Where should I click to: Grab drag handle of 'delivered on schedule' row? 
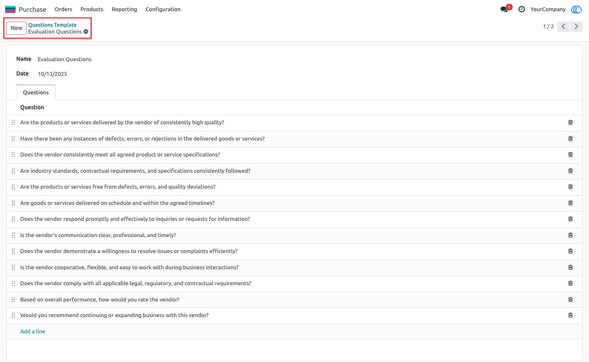[13, 203]
